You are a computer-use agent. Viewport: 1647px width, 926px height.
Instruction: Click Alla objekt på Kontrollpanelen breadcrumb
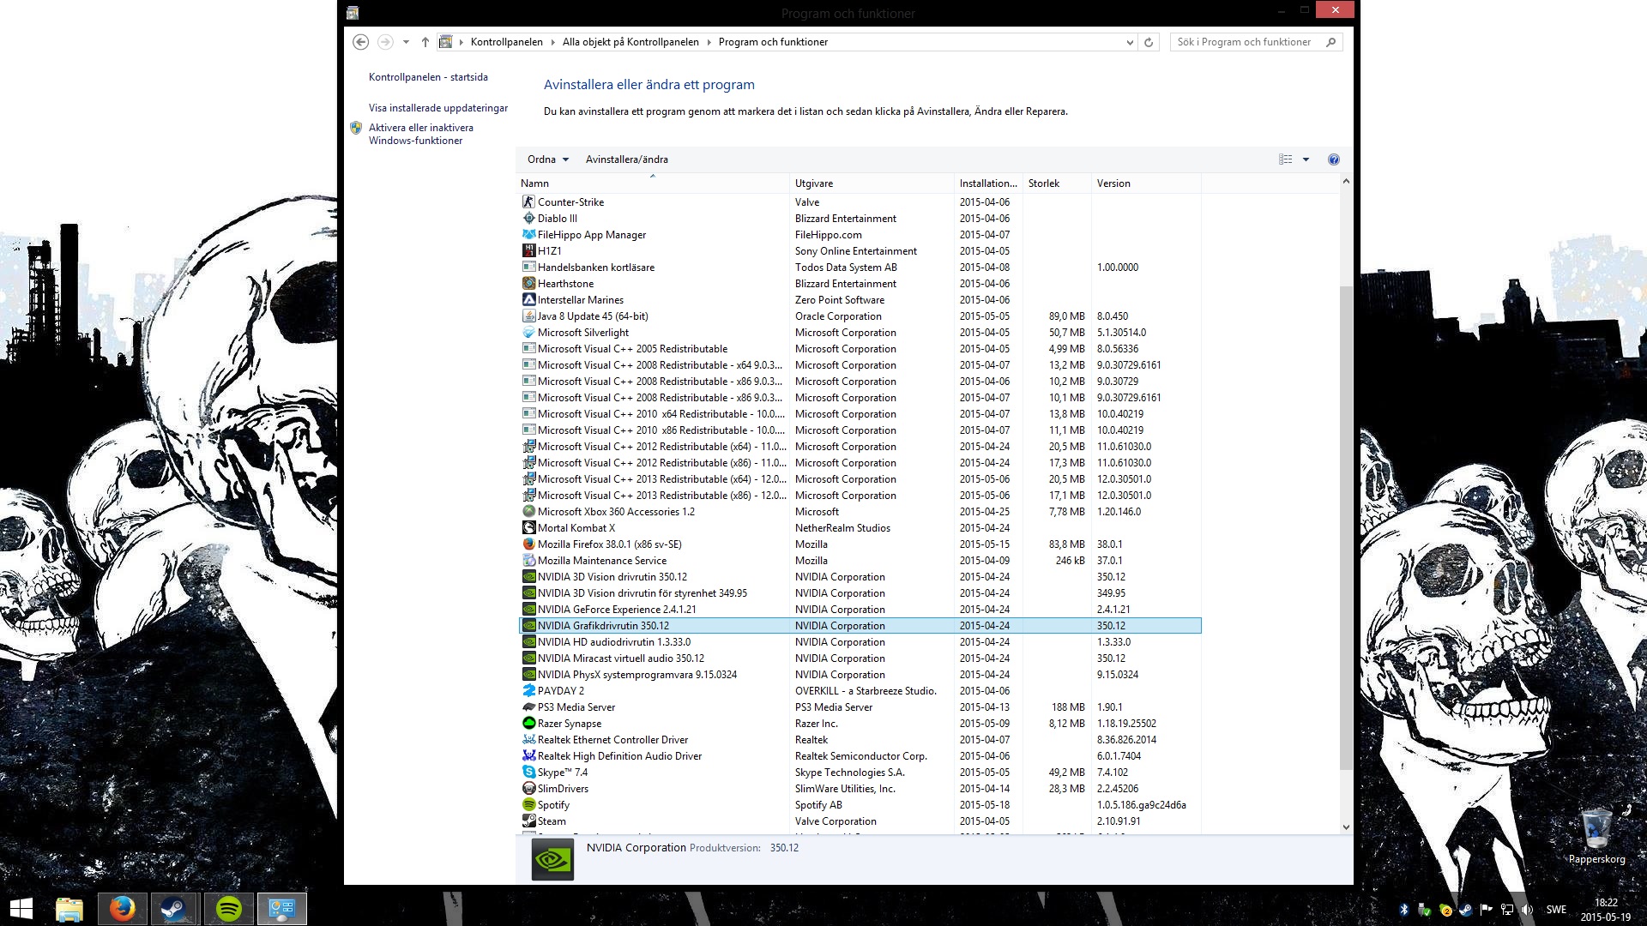(x=630, y=42)
